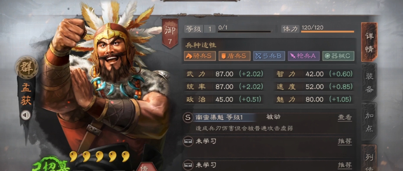Choose the 盾兵S shield troop badge
Image resolution: width=403 pixels, height=171 pixels.
[235, 56]
